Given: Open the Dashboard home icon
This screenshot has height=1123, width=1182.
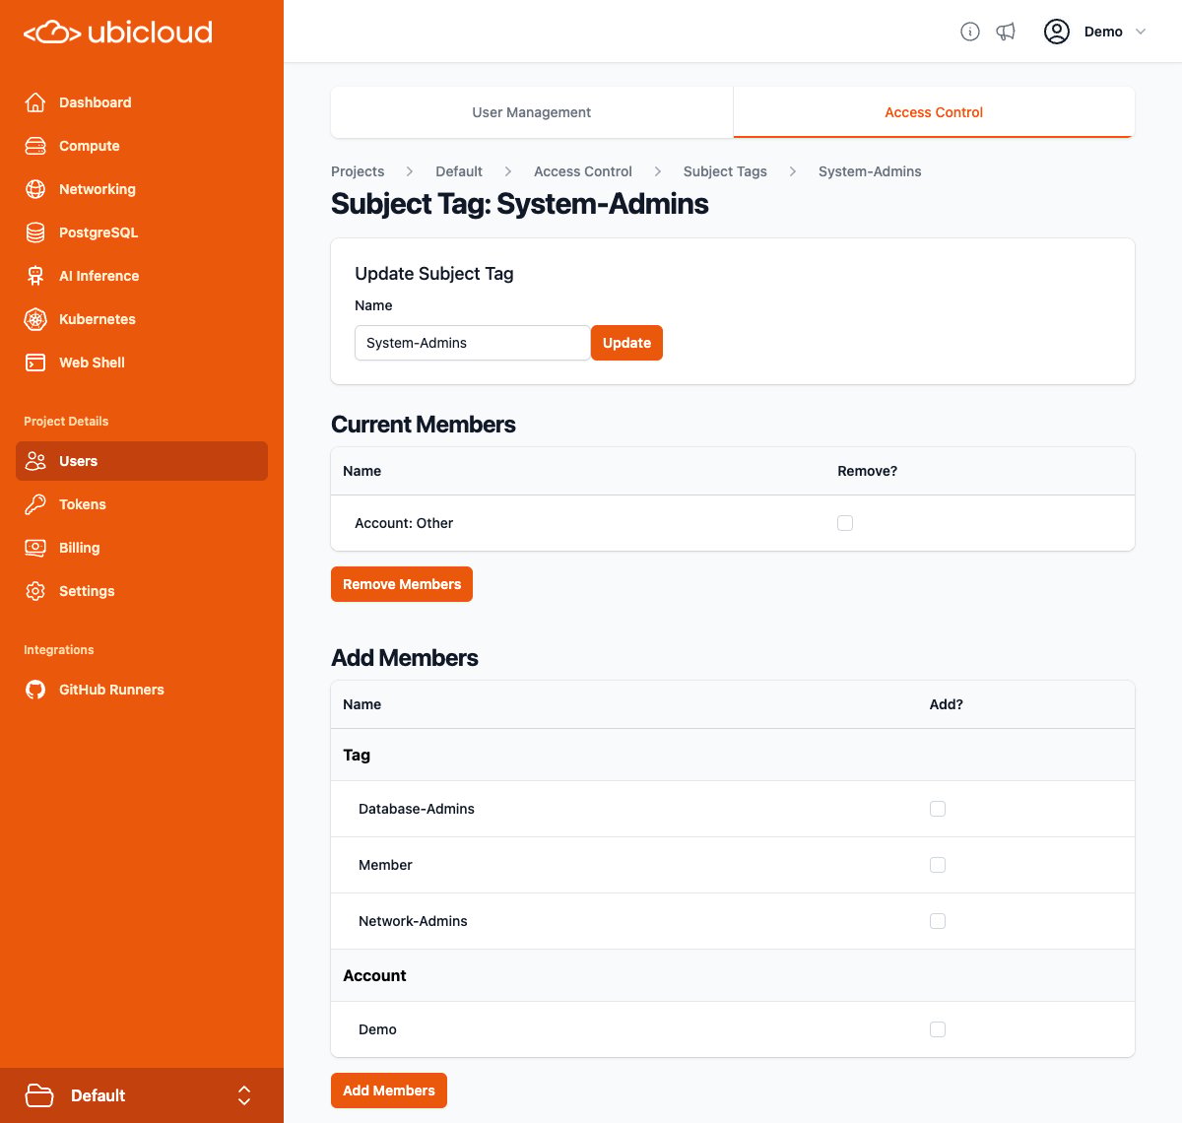Looking at the screenshot, I should click(35, 102).
